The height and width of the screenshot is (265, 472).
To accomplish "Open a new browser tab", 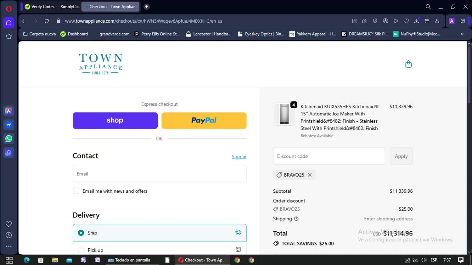I will tap(147, 7).
